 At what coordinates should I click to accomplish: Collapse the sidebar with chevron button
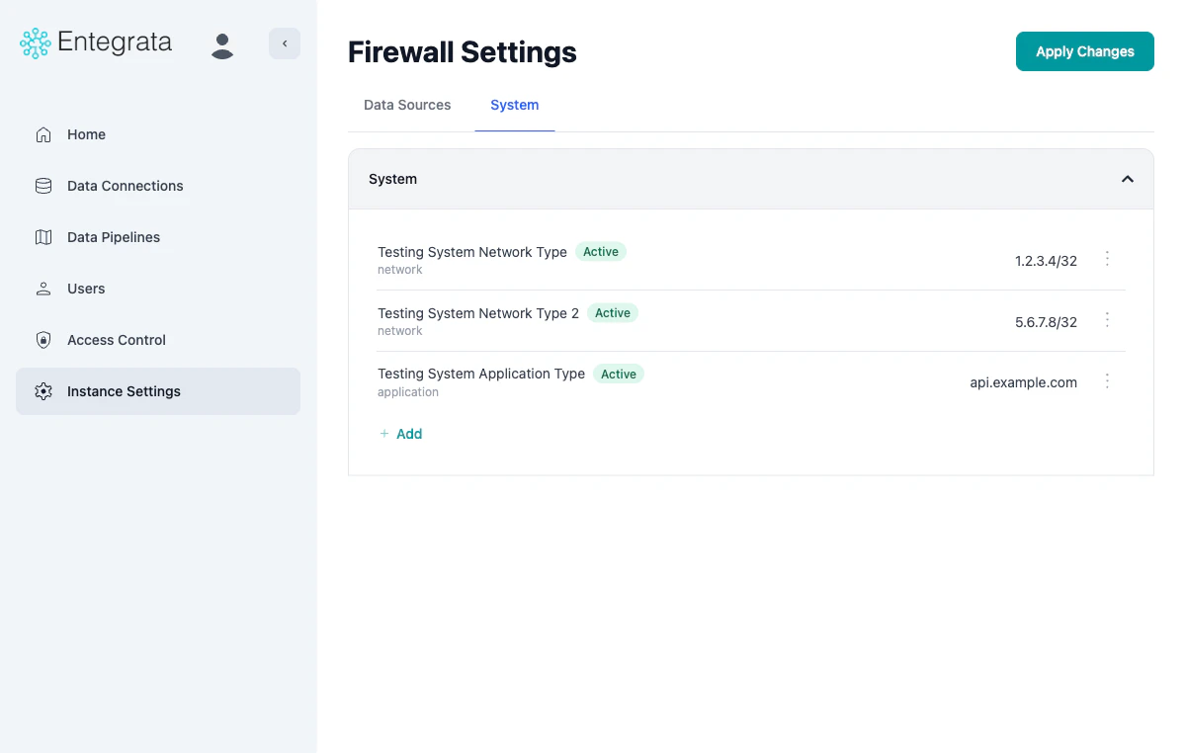[x=285, y=43]
